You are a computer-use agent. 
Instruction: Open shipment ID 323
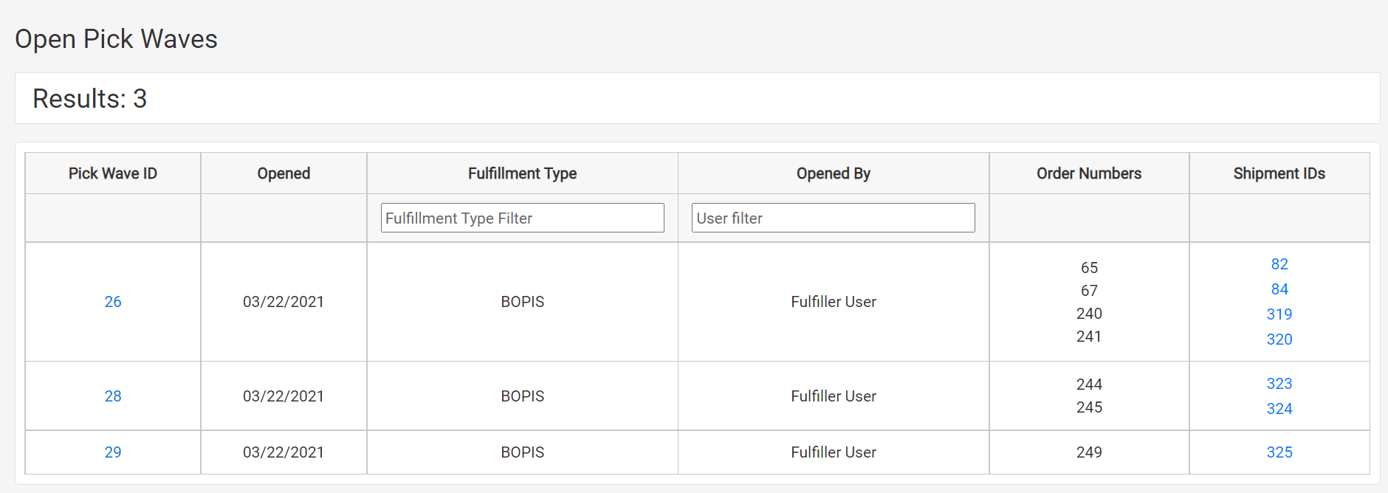[x=1279, y=384]
